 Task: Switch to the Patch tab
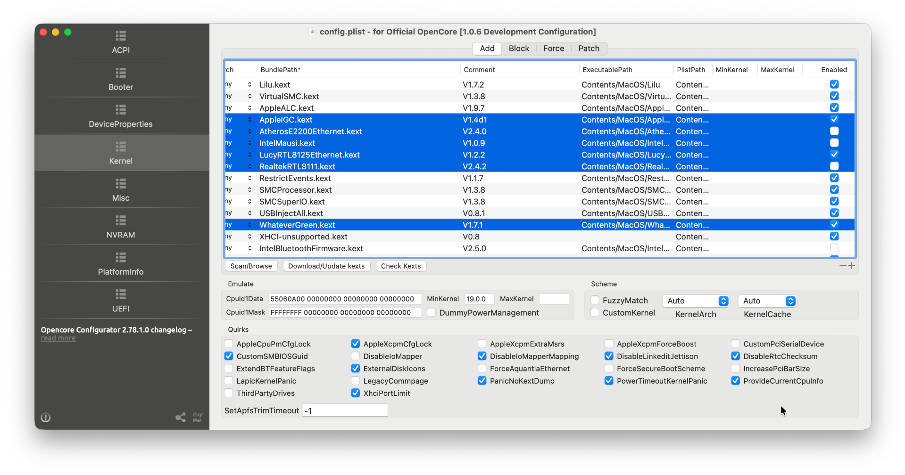[x=589, y=49]
